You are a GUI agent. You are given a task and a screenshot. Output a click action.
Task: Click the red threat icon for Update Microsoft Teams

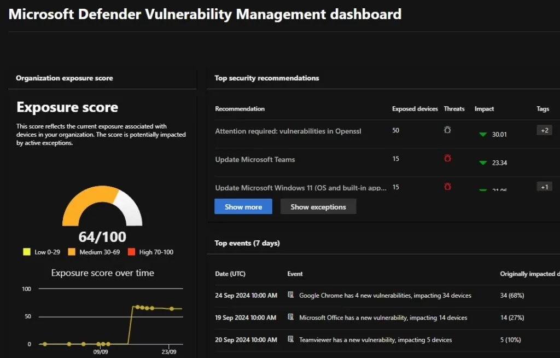[447, 158]
